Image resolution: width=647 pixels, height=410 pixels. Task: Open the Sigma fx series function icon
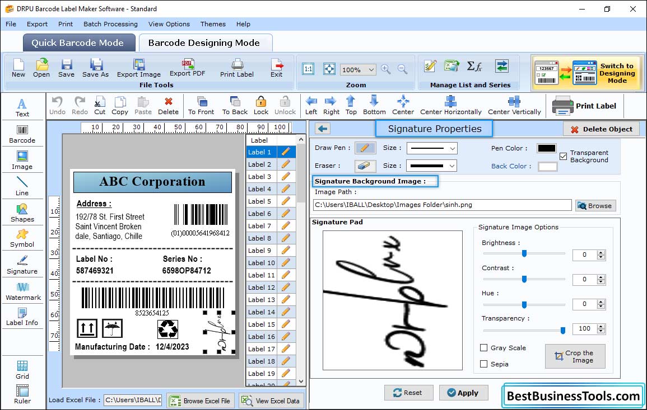(474, 67)
